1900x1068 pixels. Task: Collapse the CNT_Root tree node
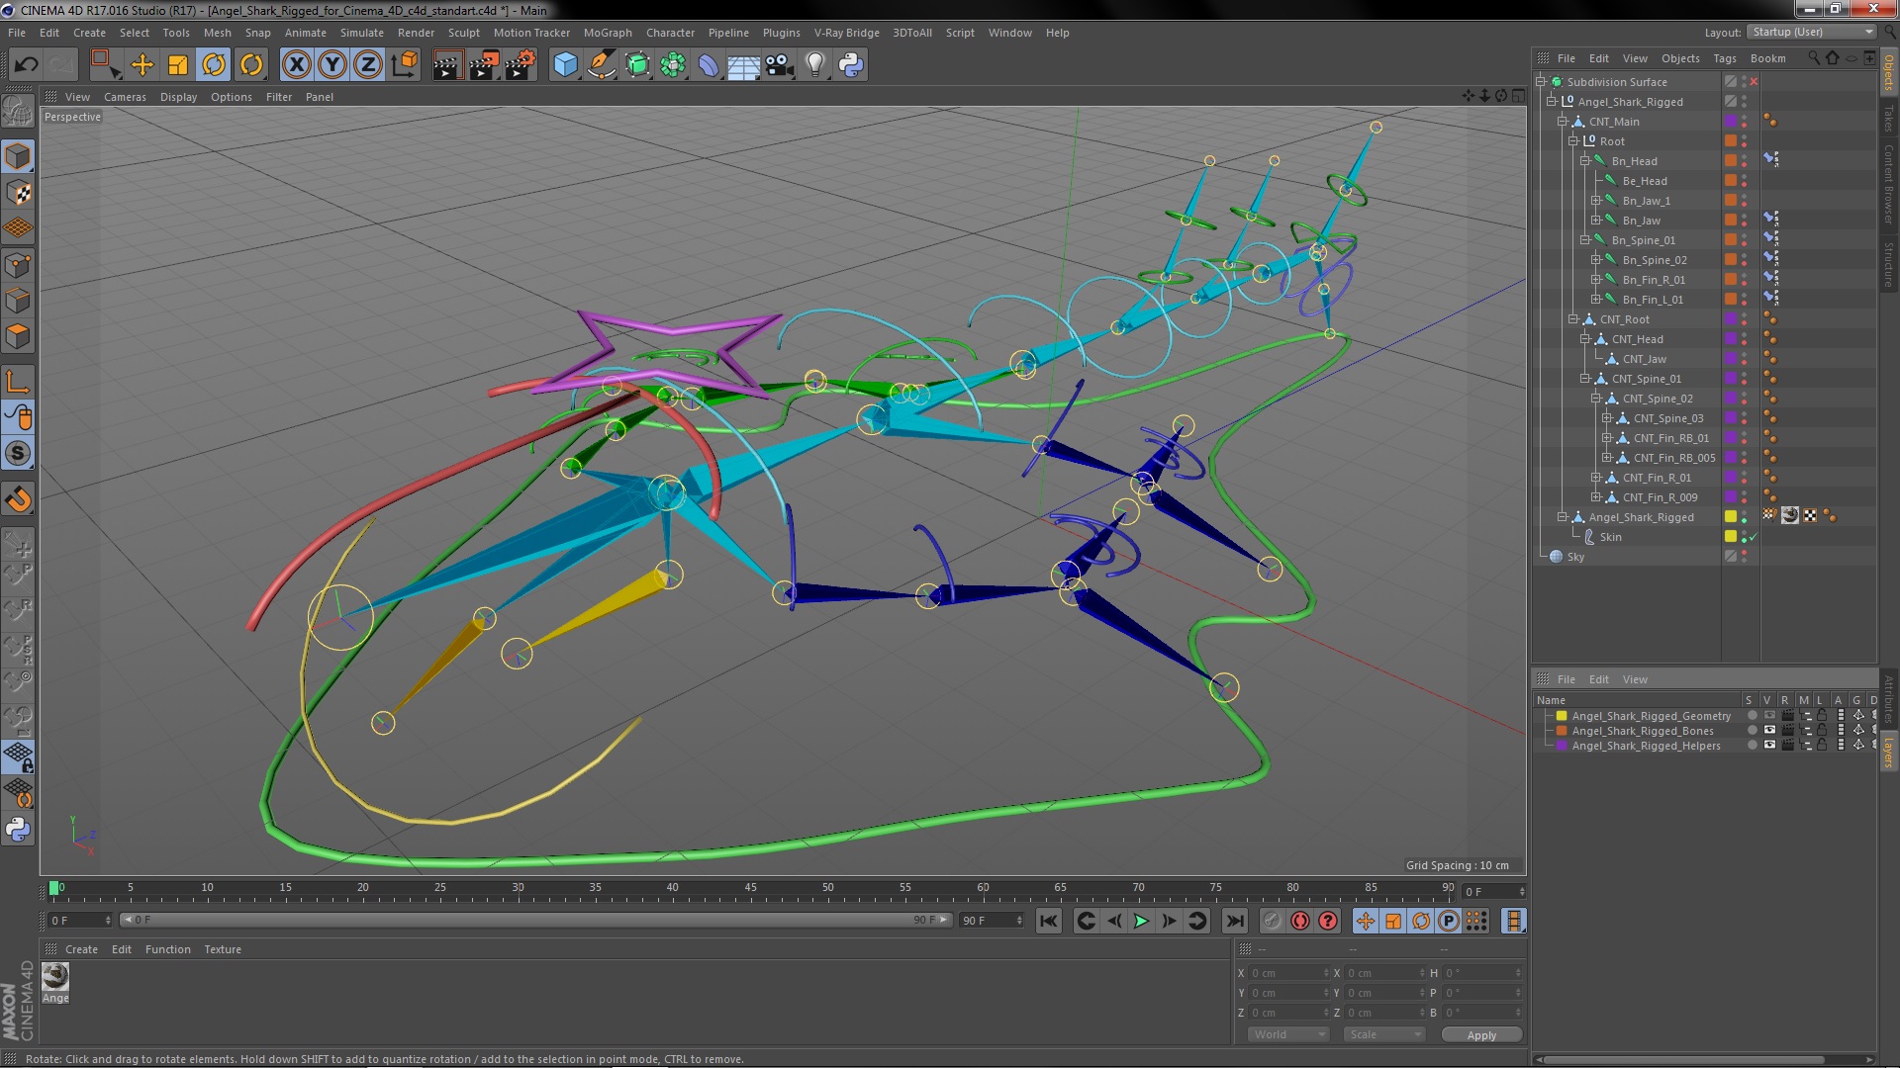coord(1573,319)
